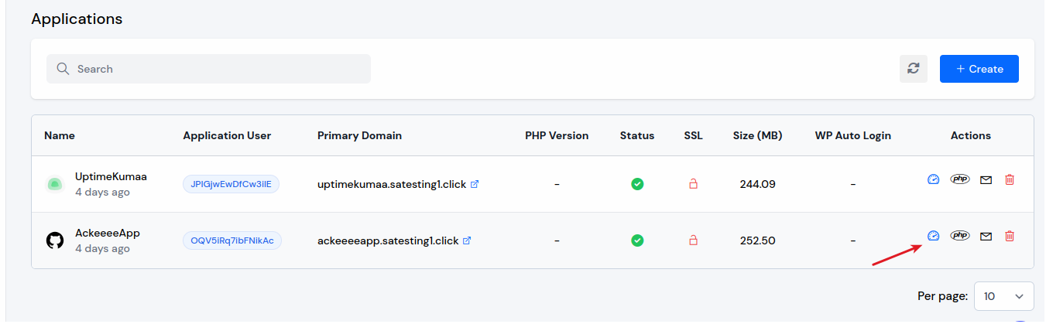Open email icon for AckeeeeApp row
The image size is (1046, 324).
(986, 237)
